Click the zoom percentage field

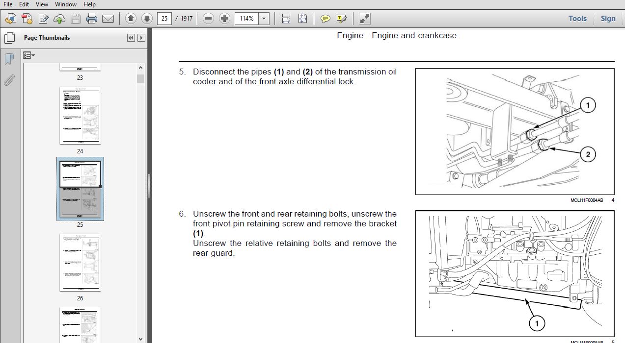pyautogui.click(x=247, y=19)
